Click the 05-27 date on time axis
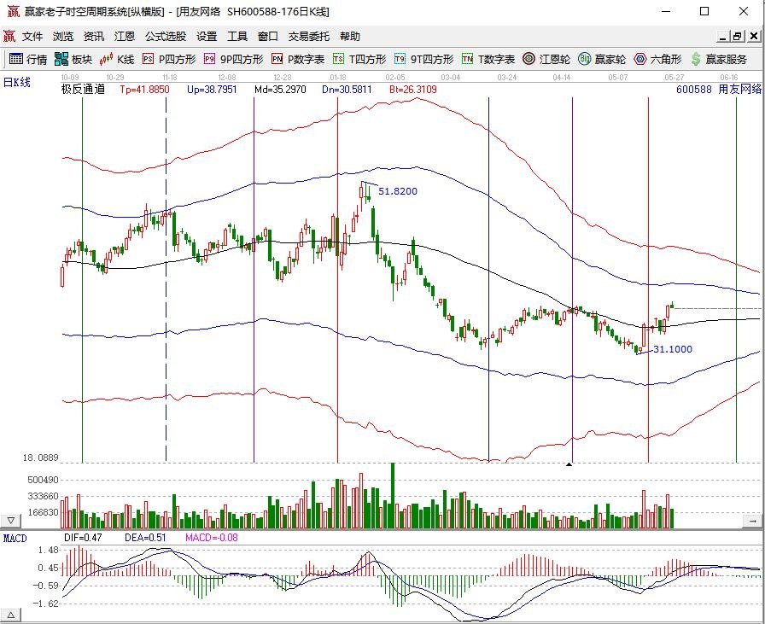765x624 pixels. pos(674,78)
